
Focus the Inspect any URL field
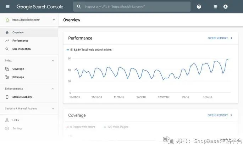coord(132,7)
